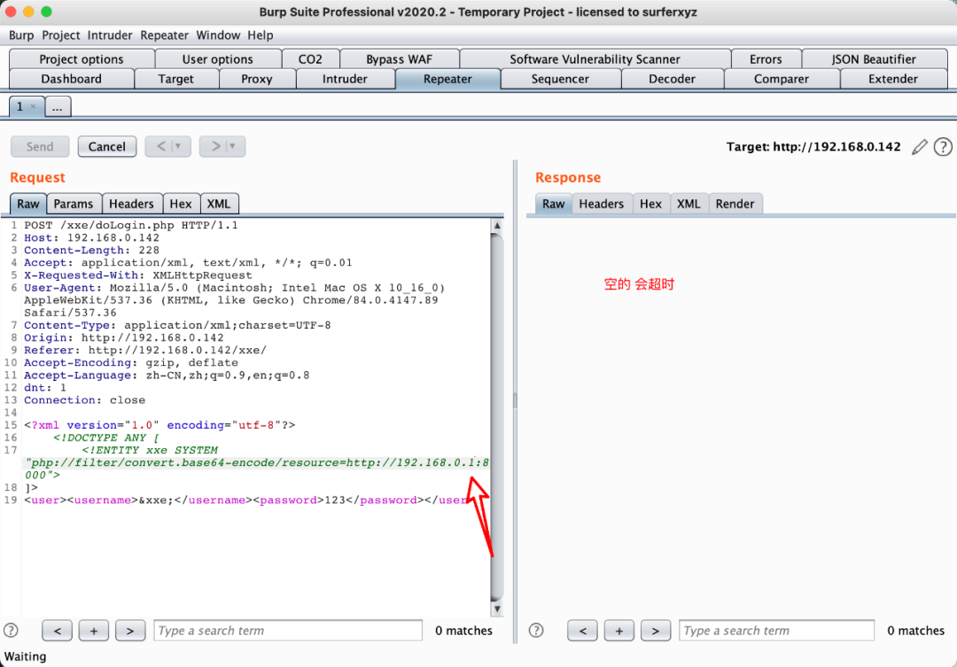Switch to User options tab
Screen dimensions: 957x667
tap(217, 59)
